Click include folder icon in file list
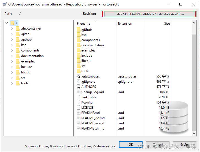 [79, 56]
